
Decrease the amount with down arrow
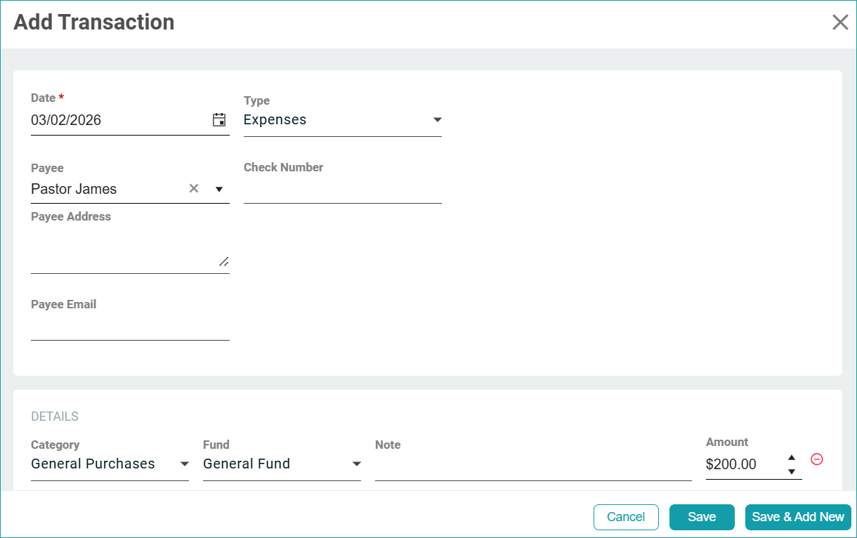pos(792,472)
